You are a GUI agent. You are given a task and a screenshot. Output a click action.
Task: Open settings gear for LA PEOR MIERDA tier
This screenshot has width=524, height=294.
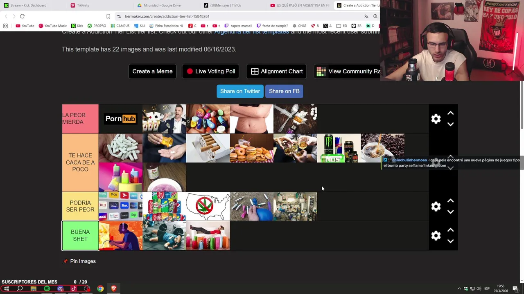coord(436,119)
